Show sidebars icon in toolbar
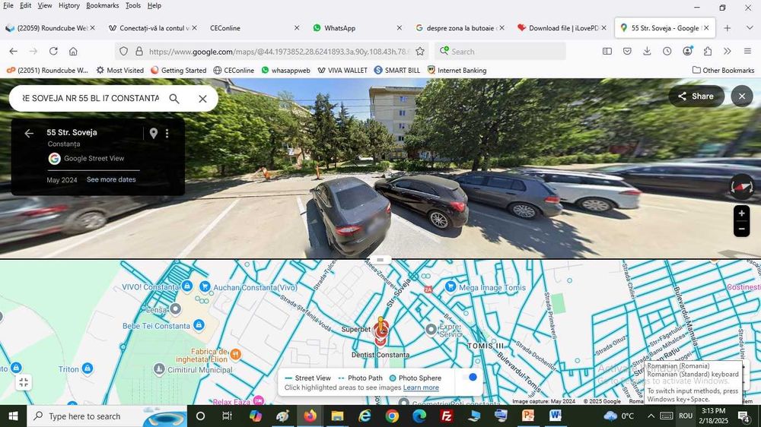 tap(607, 52)
